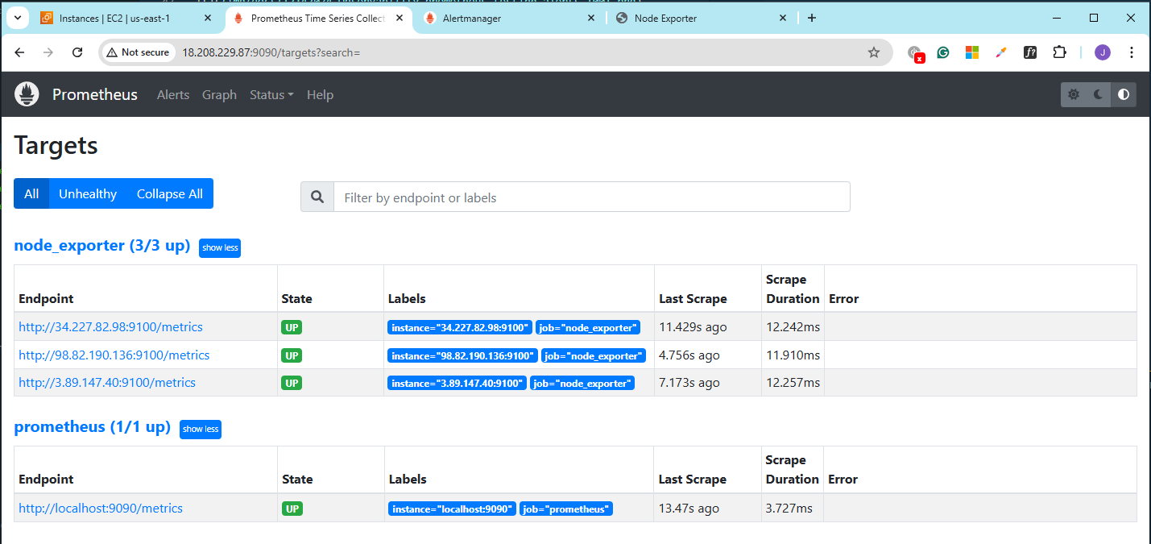Open the tab search dropdown arrow

click(17, 18)
